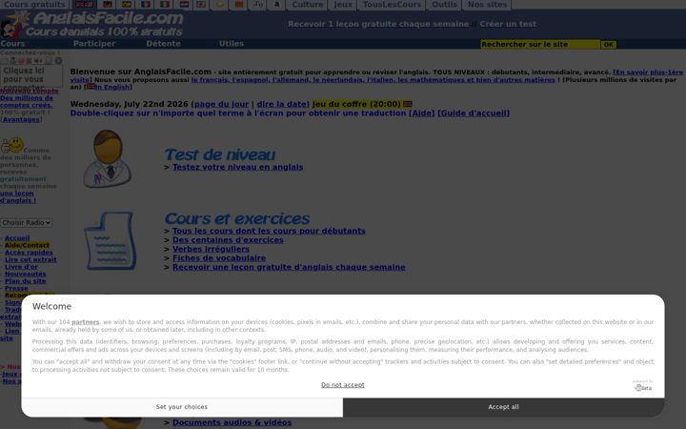
Task: Open the French flag tab
Action: click(146, 5)
